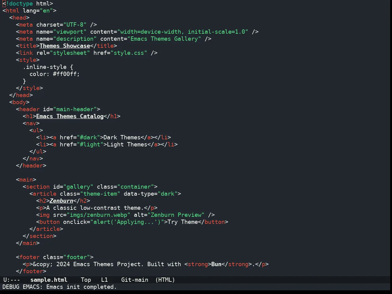This screenshot has width=392, height=294.
Task: Click the "theme-item" class value
Action: click(100, 194)
